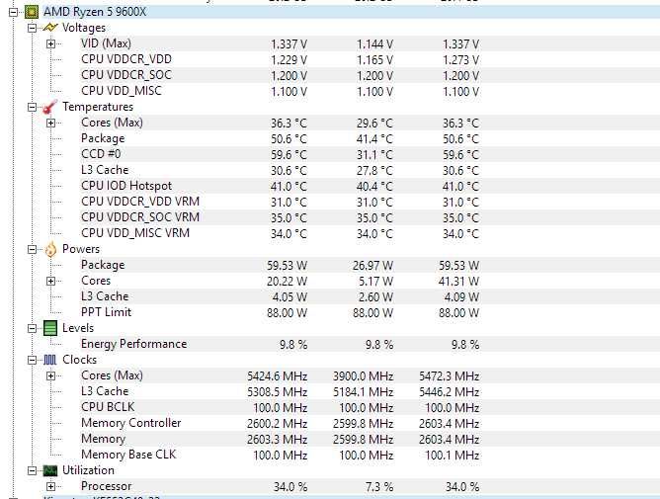Click the 41.31 W Cores maximum value

[x=458, y=282]
